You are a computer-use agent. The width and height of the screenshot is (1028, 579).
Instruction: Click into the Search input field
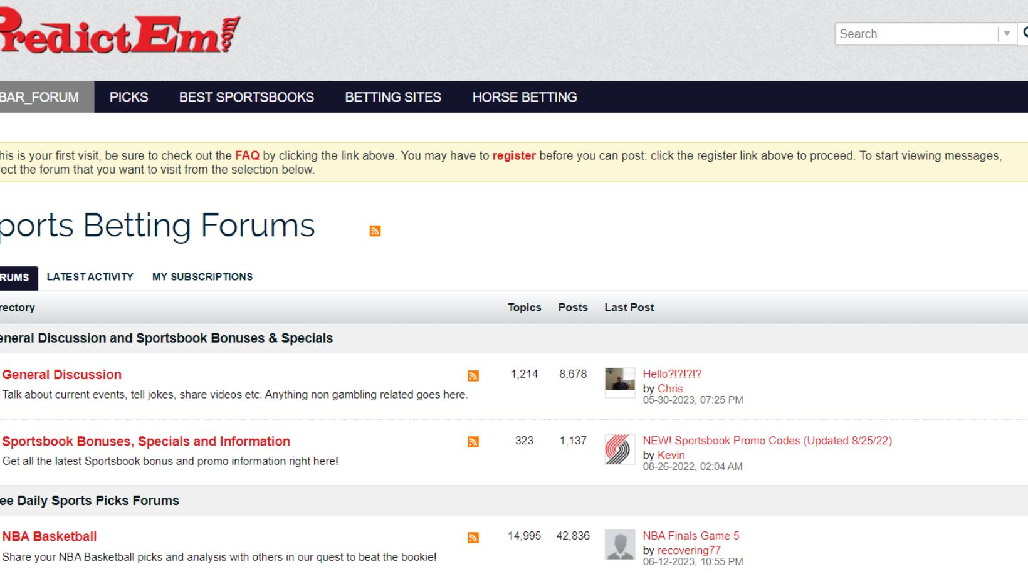click(915, 34)
